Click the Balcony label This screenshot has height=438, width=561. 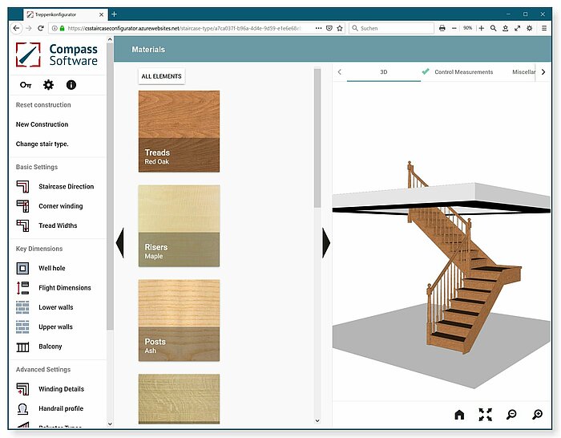pos(50,347)
